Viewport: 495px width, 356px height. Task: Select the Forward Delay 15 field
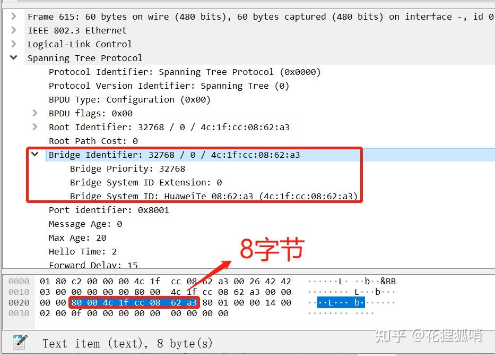(93, 264)
